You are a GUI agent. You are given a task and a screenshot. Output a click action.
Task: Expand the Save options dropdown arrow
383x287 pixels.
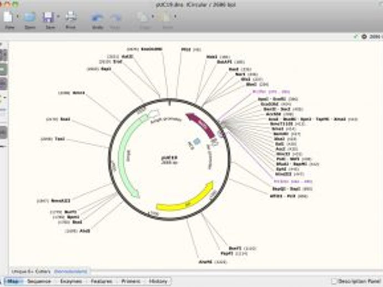pyautogui.click(x=58, y=17)
